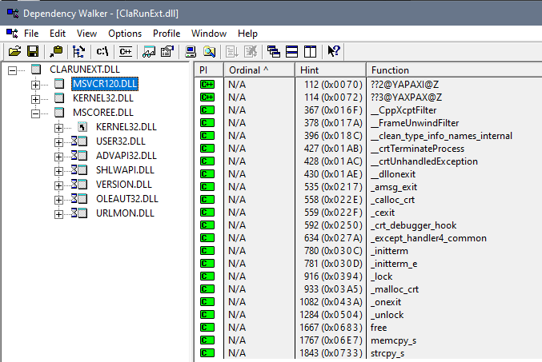Screen dimensions: 542x362
Task: Open the Options menu
Action: pos(125,34)
